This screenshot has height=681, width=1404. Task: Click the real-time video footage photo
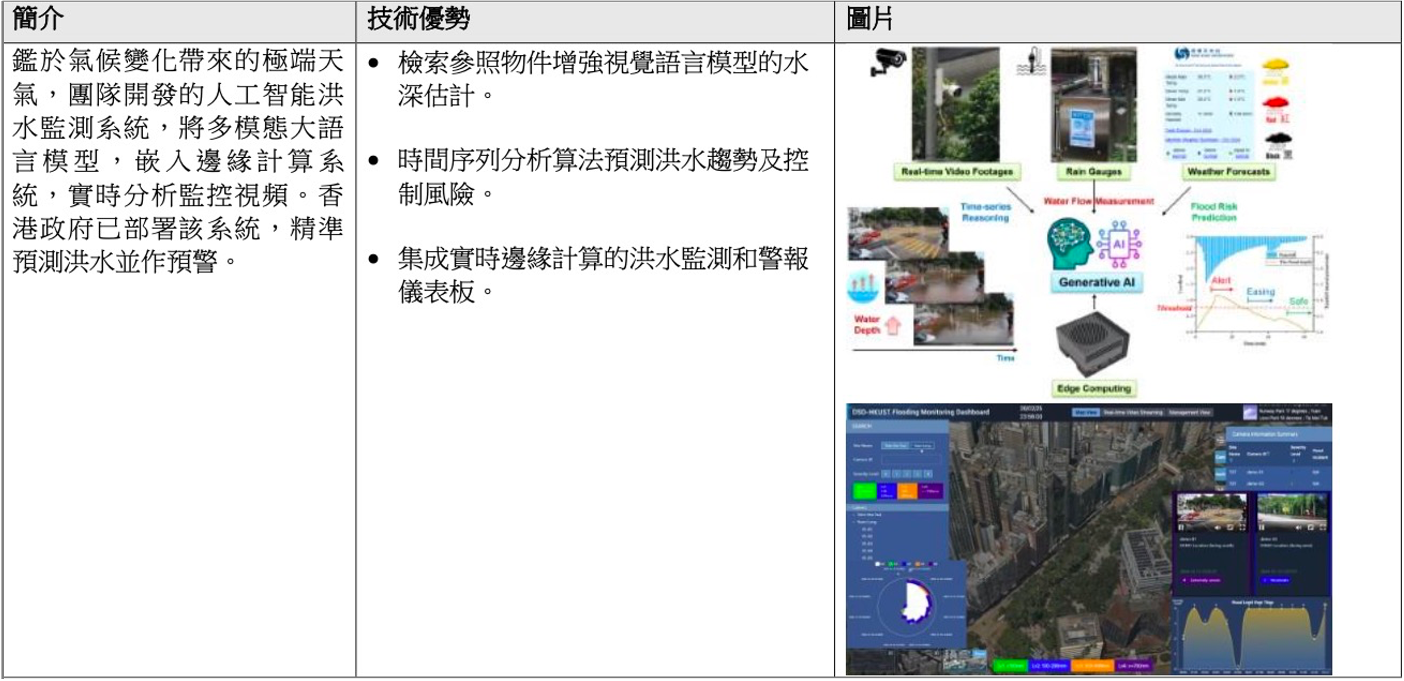[x=955, y=104]
